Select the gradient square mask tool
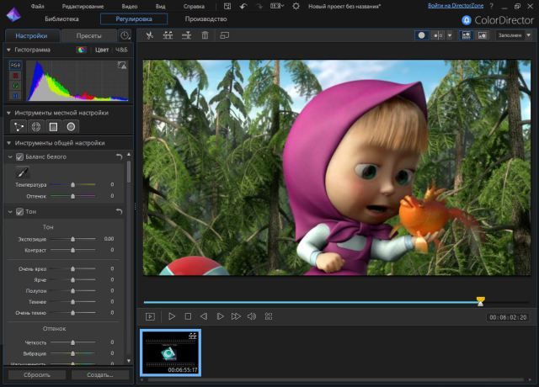Image resolution: width=539 pixels, height=387 pixels. (x=53, y=127)
